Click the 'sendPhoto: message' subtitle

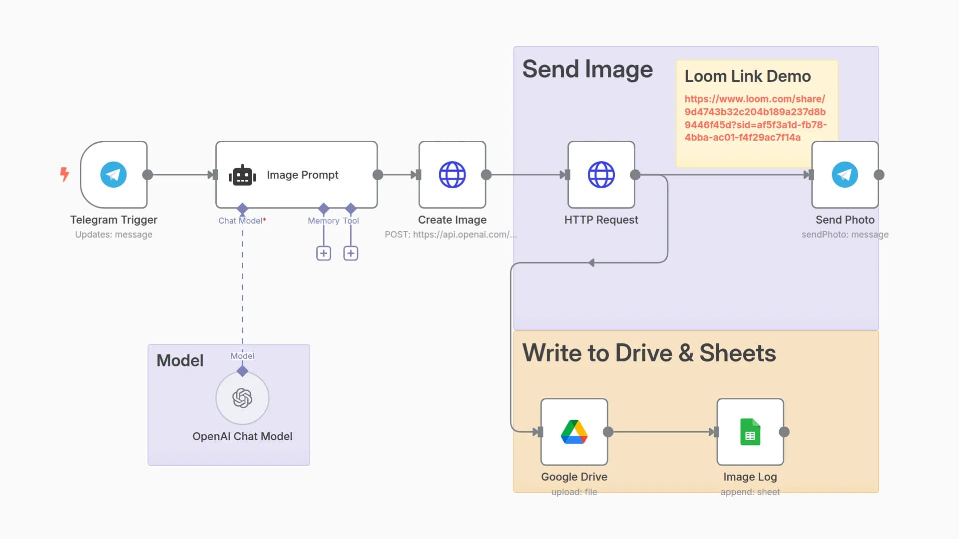click(845, 235)
